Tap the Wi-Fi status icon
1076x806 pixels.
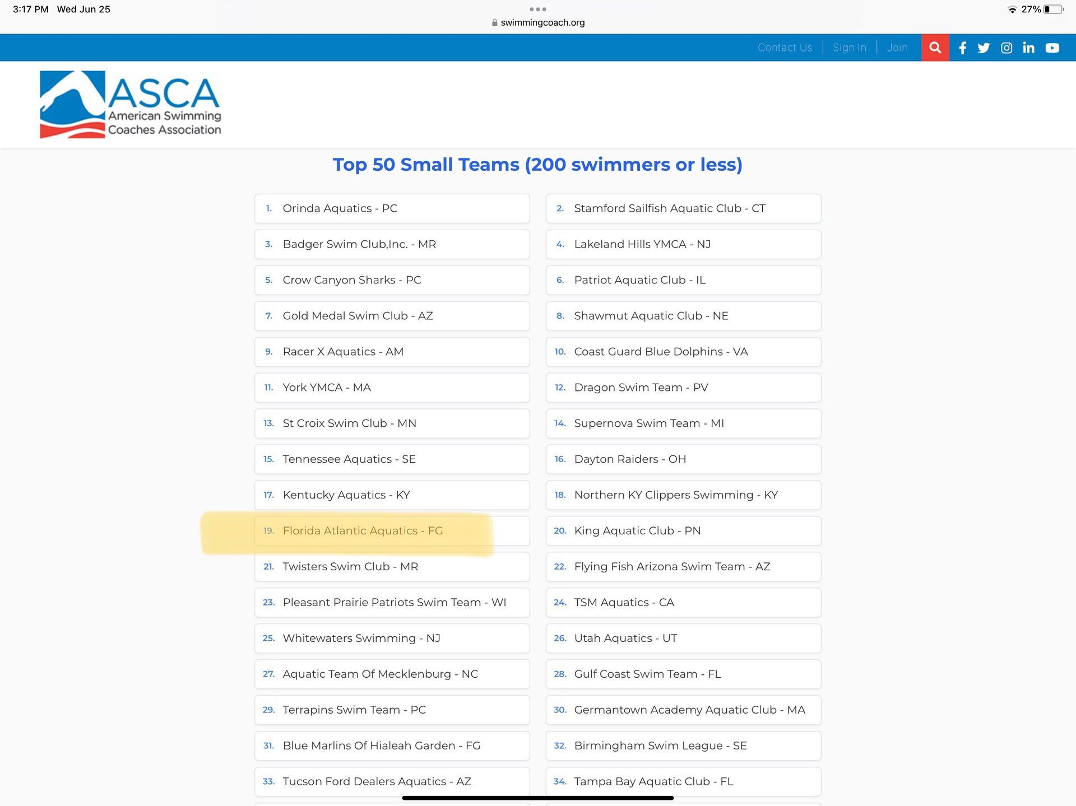click(x=1012, y=10)
